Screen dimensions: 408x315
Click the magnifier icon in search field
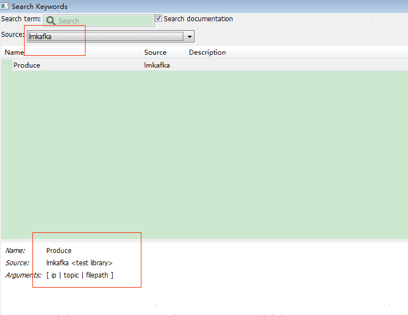[51, 21]
